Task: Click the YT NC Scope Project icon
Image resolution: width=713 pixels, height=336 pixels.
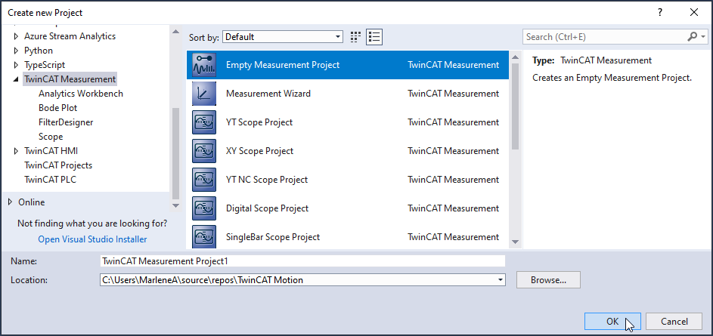Action: (204, 180)
